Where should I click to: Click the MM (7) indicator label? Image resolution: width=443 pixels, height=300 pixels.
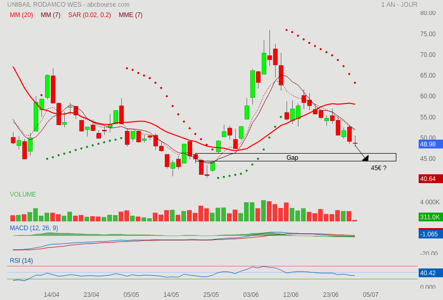pyautogui.click(x=51, y=15)
